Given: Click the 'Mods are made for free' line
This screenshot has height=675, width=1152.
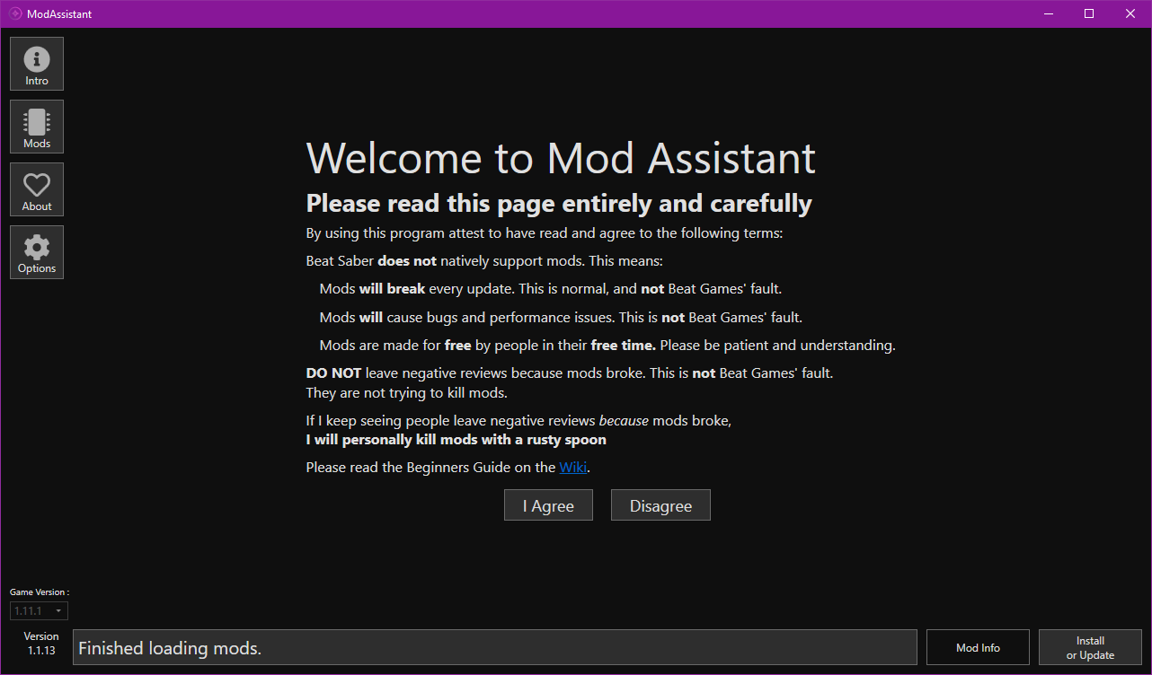Looking at the screenshot, I should point(607,345).
